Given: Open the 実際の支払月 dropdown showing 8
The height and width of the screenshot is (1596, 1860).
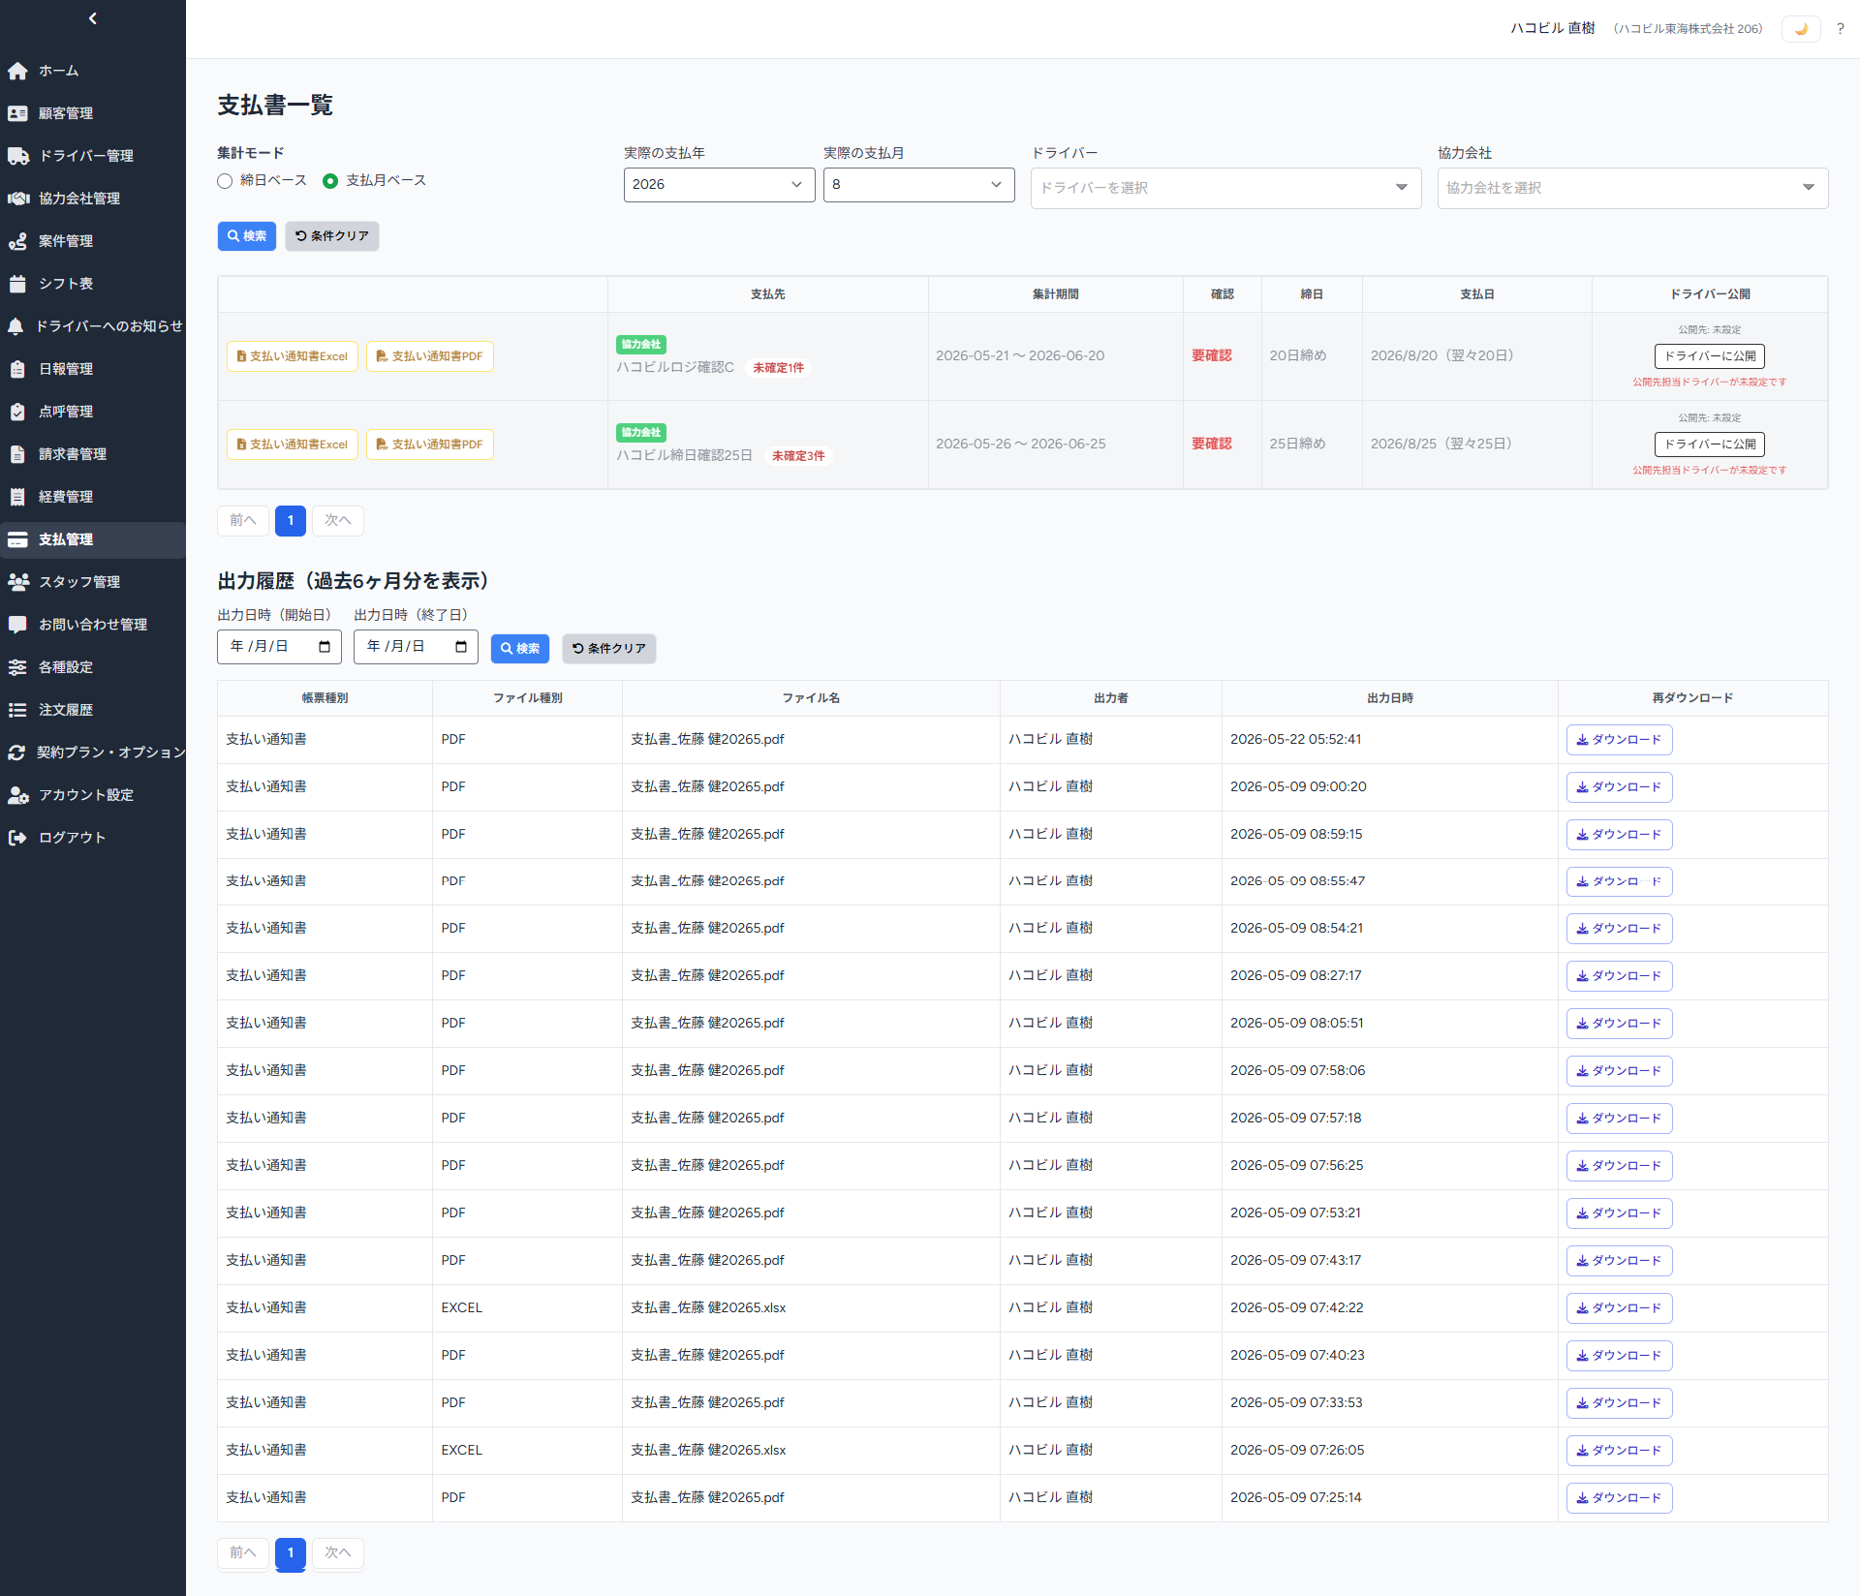Looking at the screenshot, I should coord(918,185).
